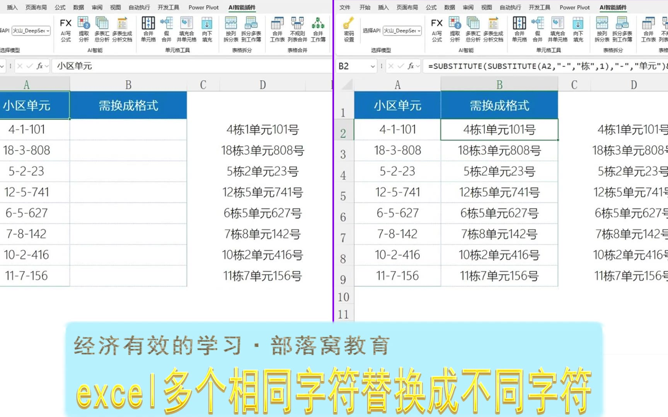Image resolution: width=668 pixels, height=417 pixels.
Task: Click 向下填充 icon in right window
Action: tap(578, 29)
